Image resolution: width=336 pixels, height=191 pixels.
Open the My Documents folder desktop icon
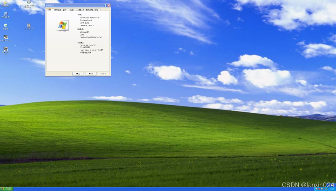point(5,3)
